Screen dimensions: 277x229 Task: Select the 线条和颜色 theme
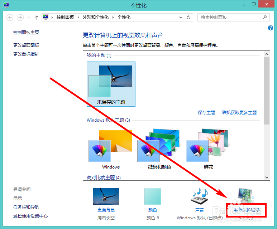click(159, 149)
